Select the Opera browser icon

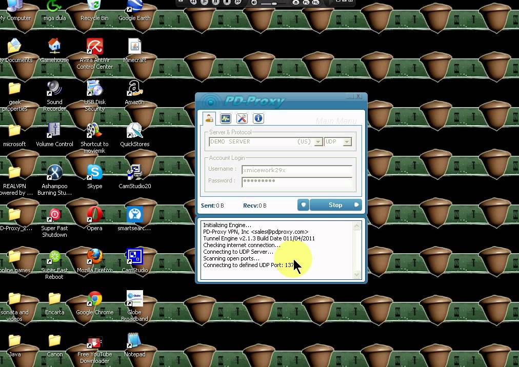(94, 219)
